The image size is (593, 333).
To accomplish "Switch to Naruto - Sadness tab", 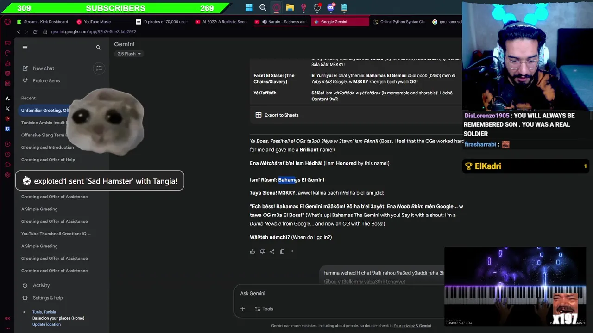I will [281, 22].
